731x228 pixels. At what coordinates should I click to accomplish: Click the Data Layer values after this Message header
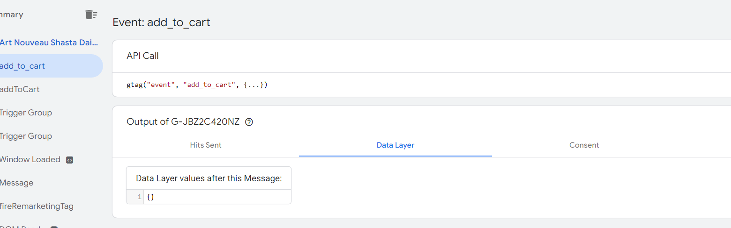209,178
